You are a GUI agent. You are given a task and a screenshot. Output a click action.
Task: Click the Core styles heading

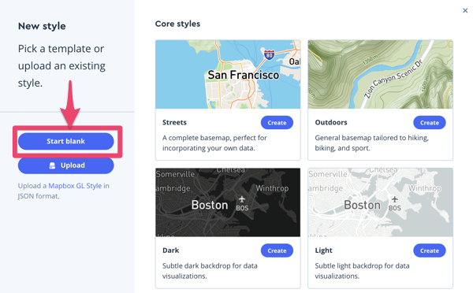click(177, 24)
